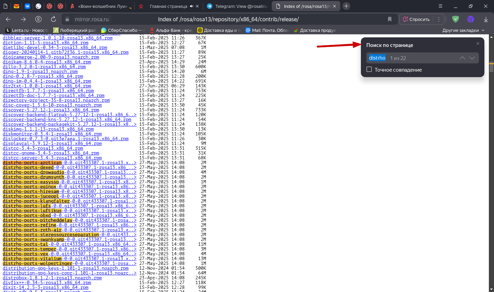Close the Главная страница tab
Screen dimensions: 494x292
pos(197,6)
